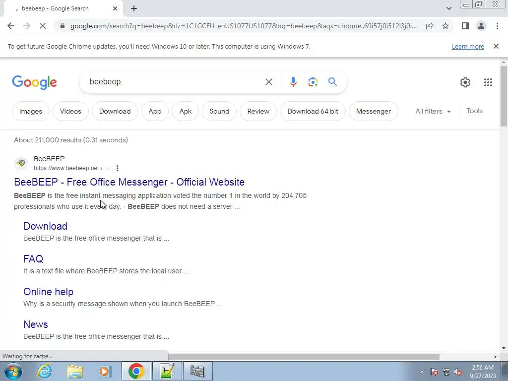Switch to Notepad++ in taskbar
Image resolution: width=508 pixels, height=381 pixels.
pos(167,371)
